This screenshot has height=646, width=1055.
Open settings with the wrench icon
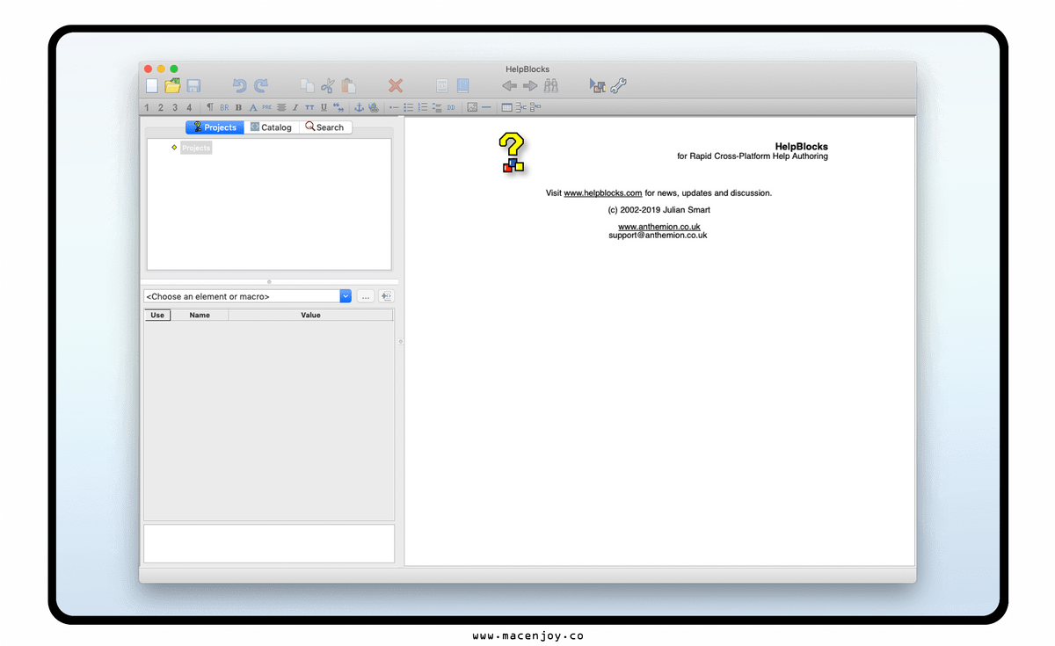pyautogui.click(x=618, y=86)
